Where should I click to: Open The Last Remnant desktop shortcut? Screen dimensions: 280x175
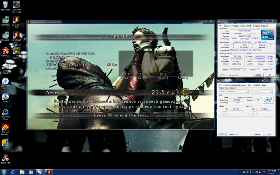click(x=5, y=129)
